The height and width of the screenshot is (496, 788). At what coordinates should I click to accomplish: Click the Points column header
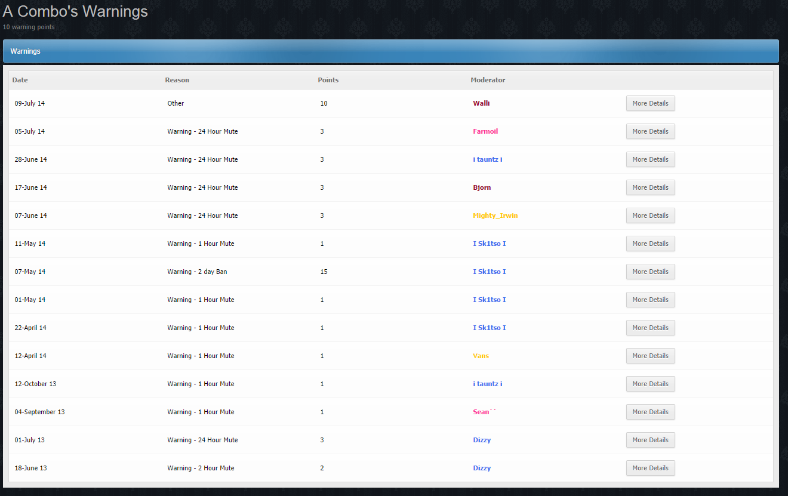pyautogui.click(x=328, y=80)
